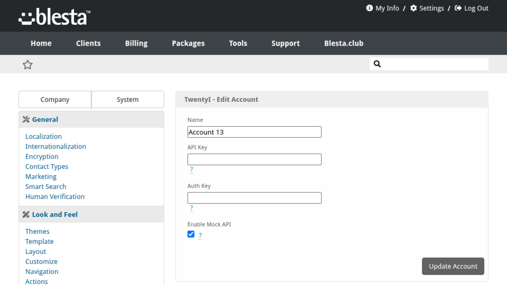Open the My Info link
Screen dimensions: 507x285
click(387, 8)
